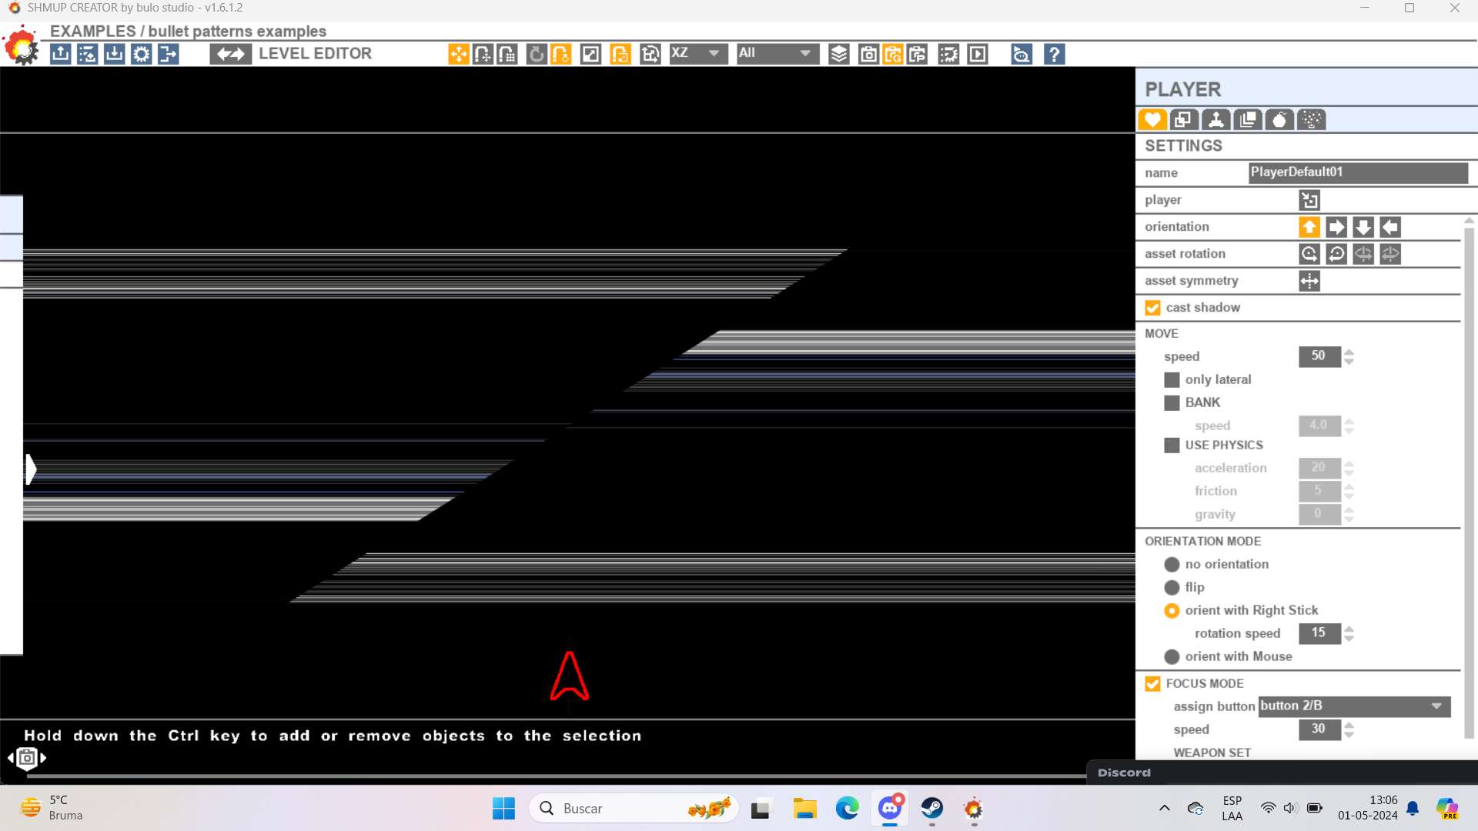Select the red player ship arrow in viewport
This screenshot has height=831, width=1478.
point(570,676)
